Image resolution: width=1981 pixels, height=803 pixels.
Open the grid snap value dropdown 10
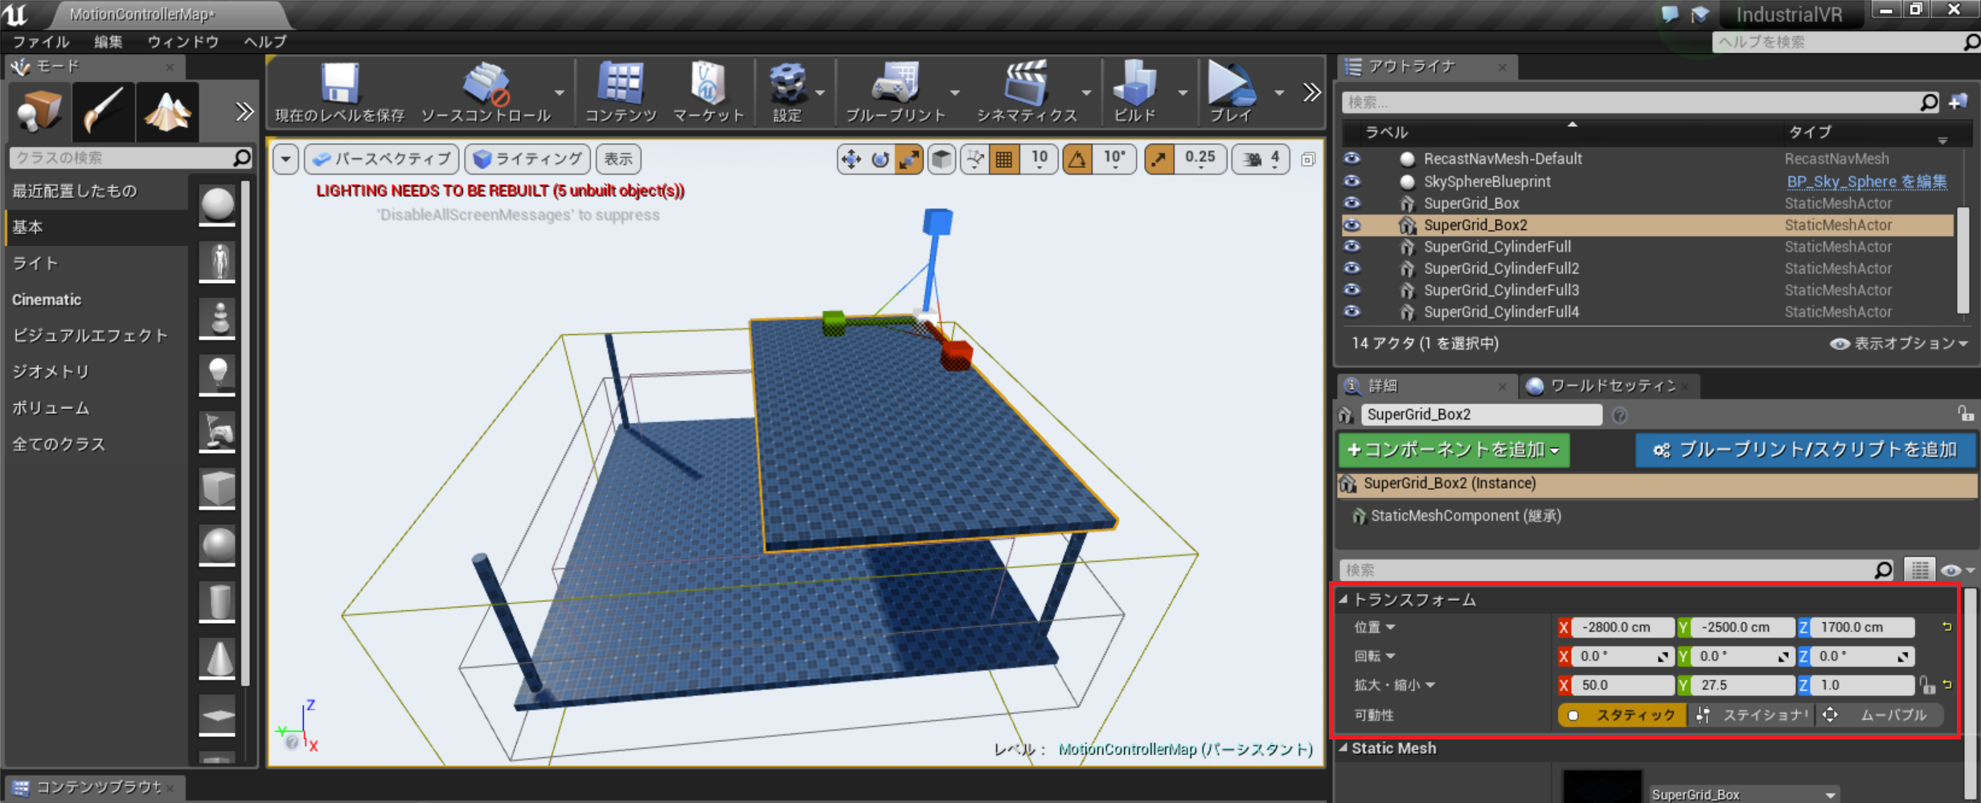point(1039,159)
